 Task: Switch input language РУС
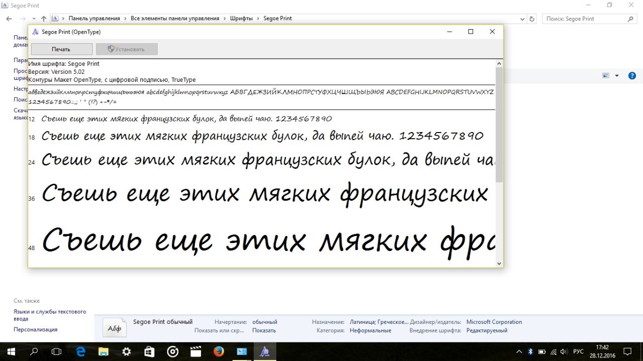[x=578, y=352]
